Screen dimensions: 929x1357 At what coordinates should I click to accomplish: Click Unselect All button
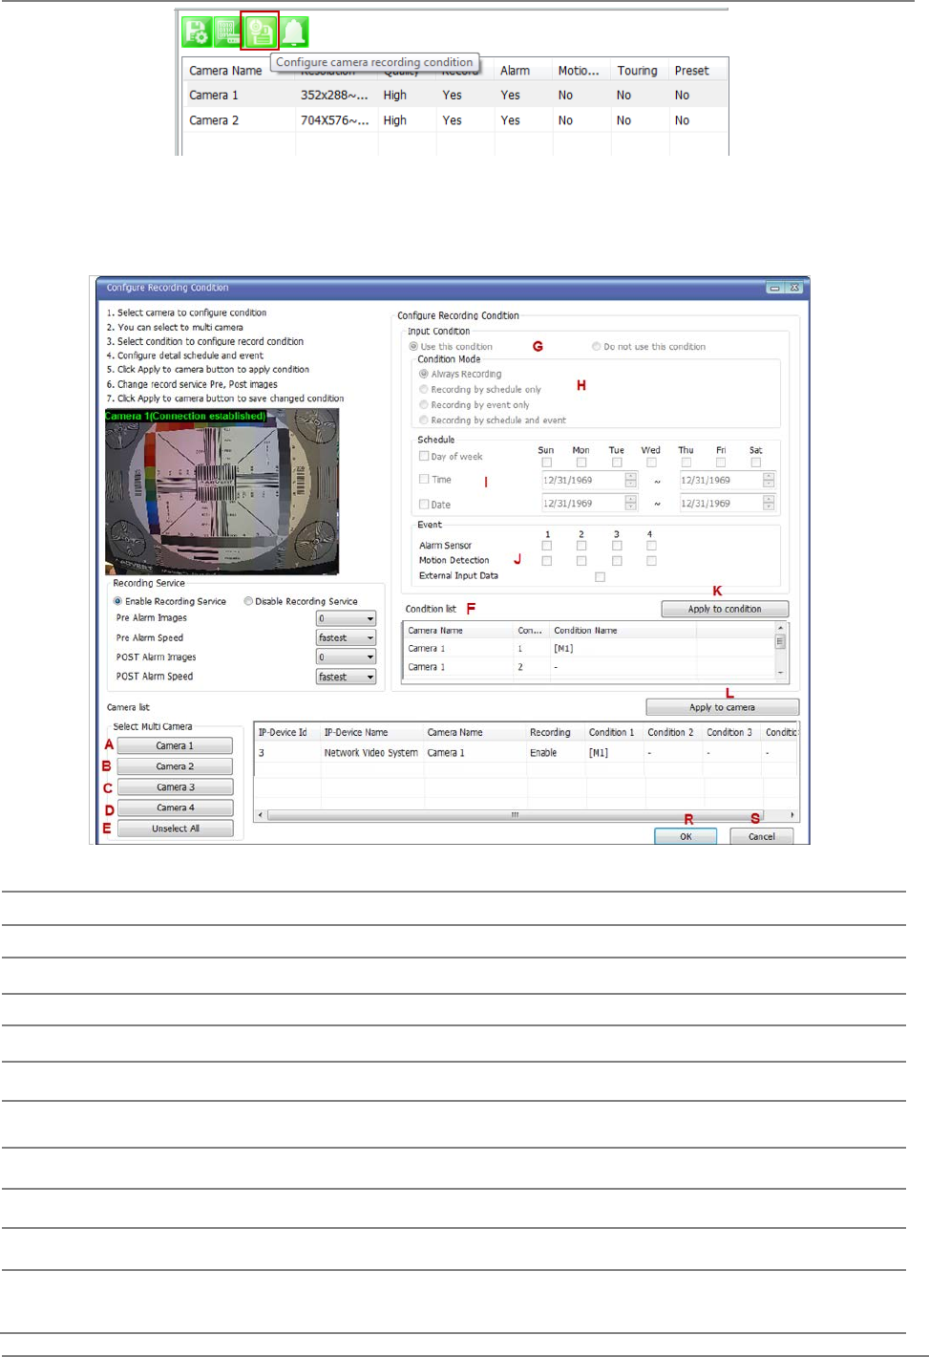point(175,829)
